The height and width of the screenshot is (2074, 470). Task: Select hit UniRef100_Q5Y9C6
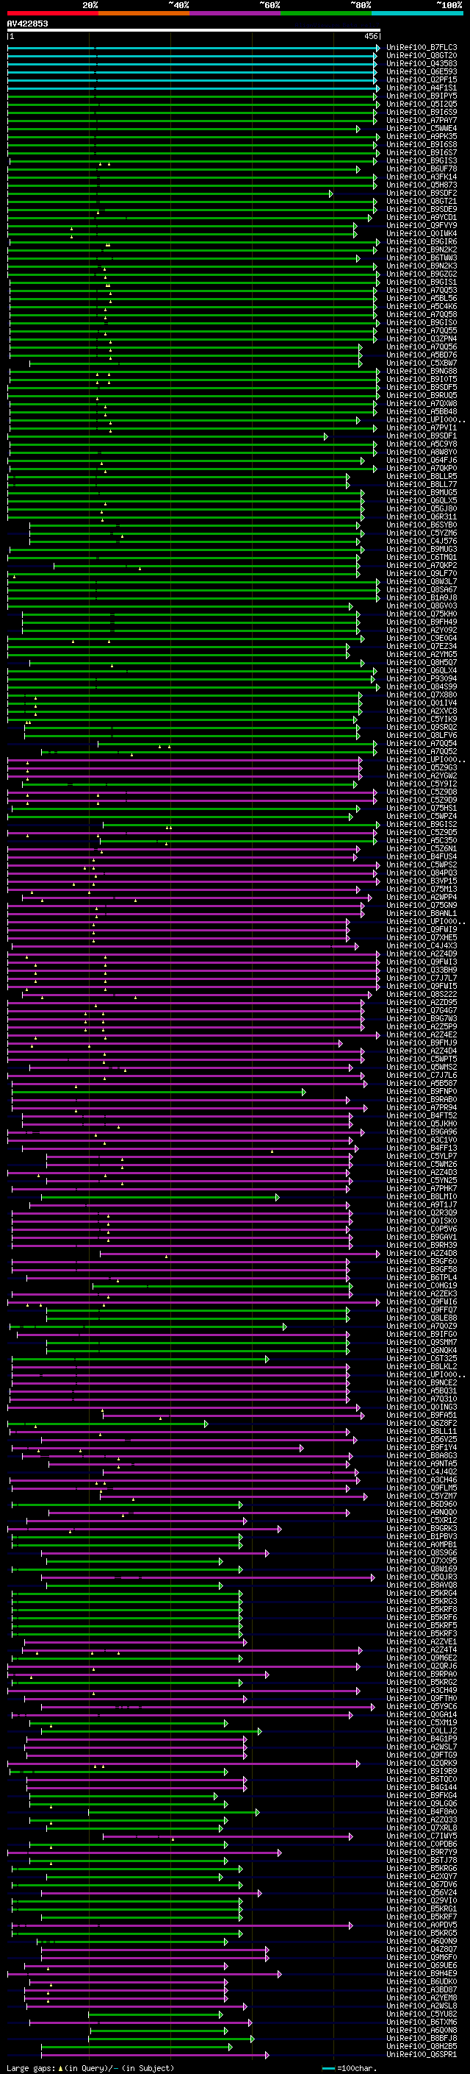[x=422, y=1706]
